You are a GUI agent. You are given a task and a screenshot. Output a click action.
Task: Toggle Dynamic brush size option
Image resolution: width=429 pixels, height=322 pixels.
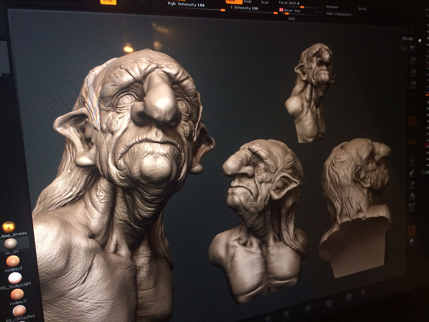332,7
